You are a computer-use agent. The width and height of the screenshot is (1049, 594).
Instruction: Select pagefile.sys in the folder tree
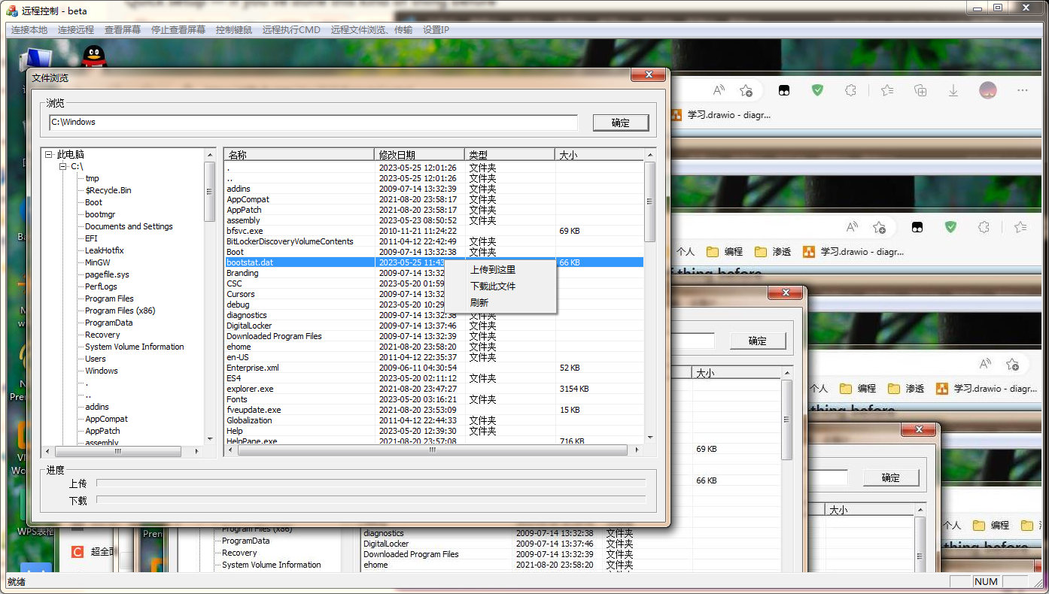[107, 274]
